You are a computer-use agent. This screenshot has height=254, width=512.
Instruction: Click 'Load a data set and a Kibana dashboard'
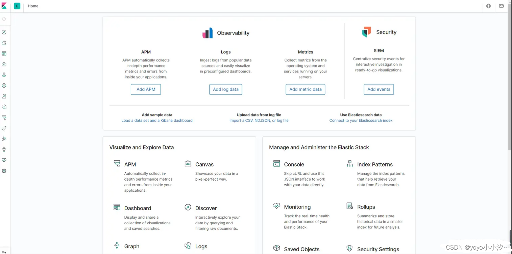pos(157,121)
